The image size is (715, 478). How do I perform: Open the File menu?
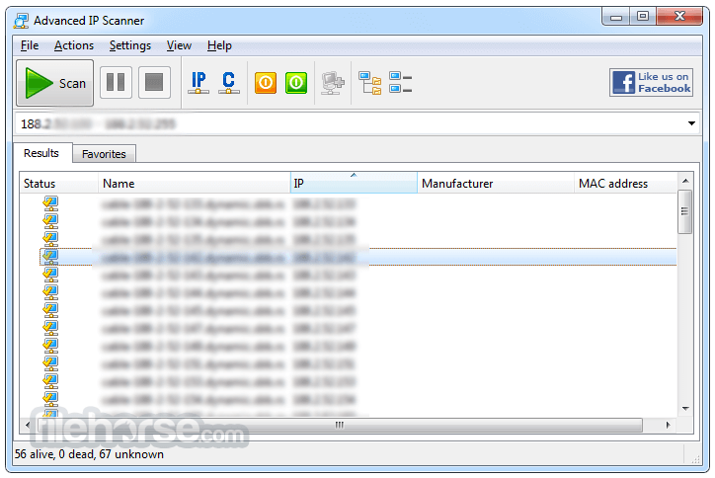30,45
